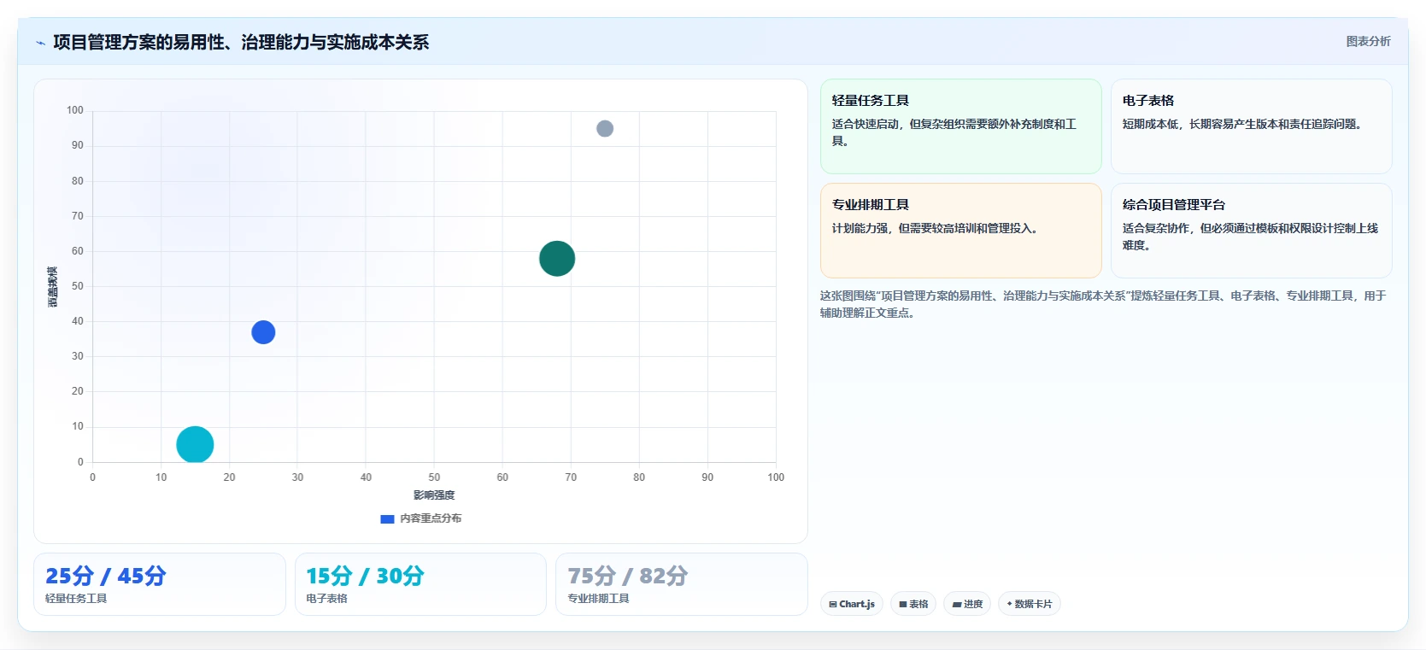Click the 轻量任务工具 label under 25分 / 45分

coord(76,599)
